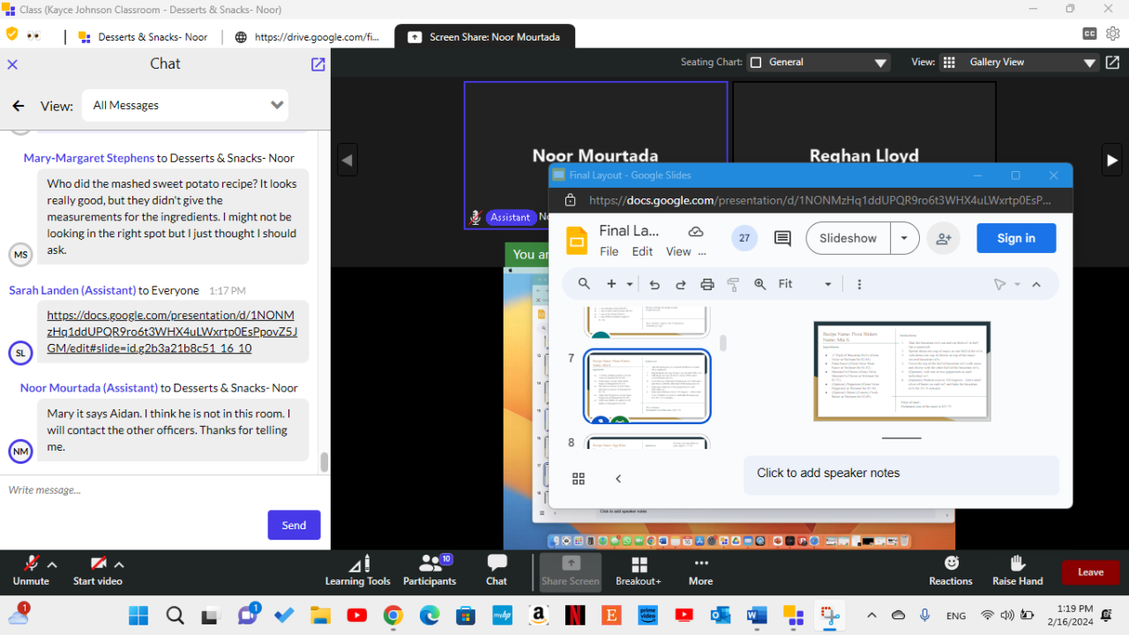Click the Share people icon in Slides

coord(944,238)
